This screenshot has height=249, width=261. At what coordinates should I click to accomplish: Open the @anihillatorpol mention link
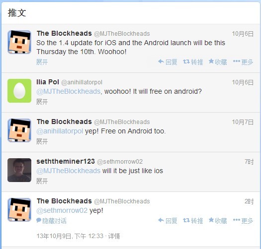(60, 131)
